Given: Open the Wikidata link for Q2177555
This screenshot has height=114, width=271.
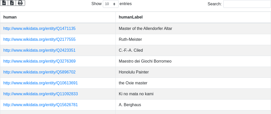Looking at the screenshot, I should (40, 40).
